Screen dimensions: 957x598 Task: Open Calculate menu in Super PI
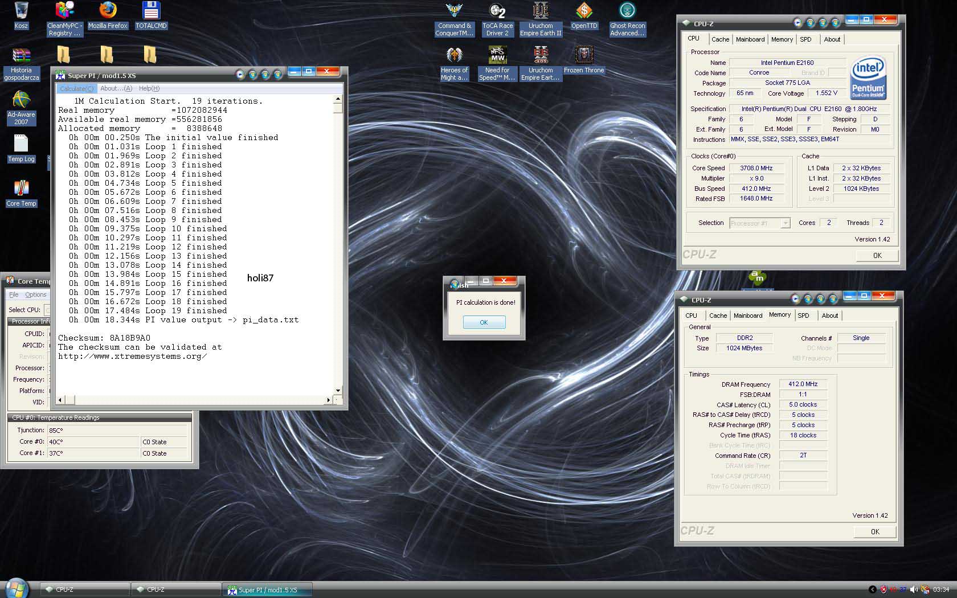point(76,88)
